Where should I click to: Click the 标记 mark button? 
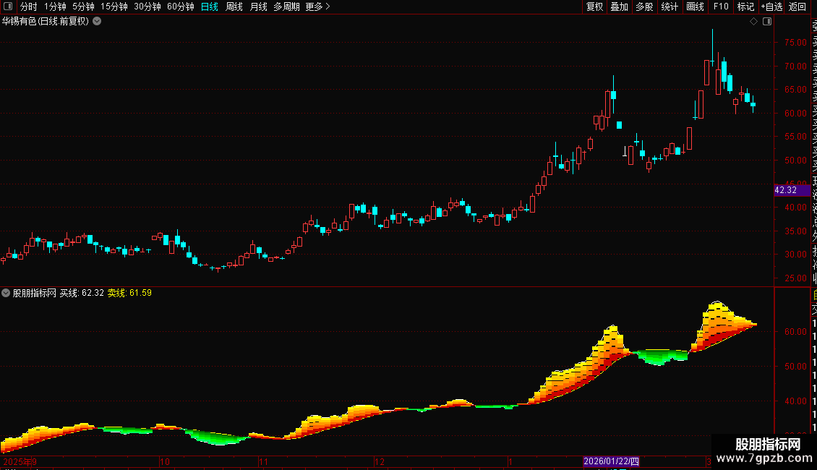[x=745, y=7]
